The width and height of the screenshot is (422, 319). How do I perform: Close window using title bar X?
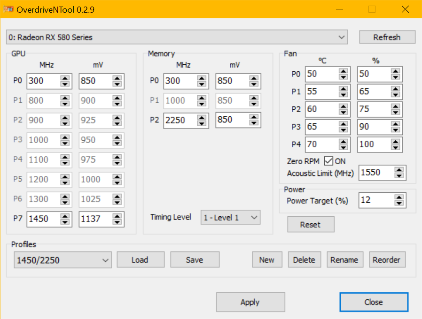click(x=405, y=9)
